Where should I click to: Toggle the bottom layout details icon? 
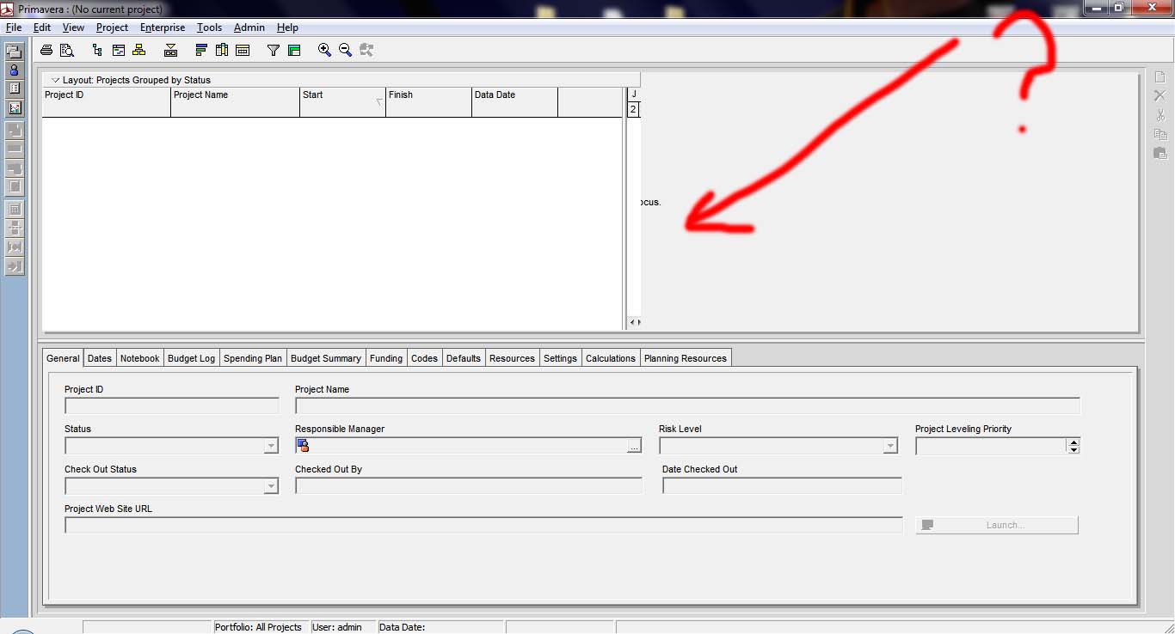170,51
